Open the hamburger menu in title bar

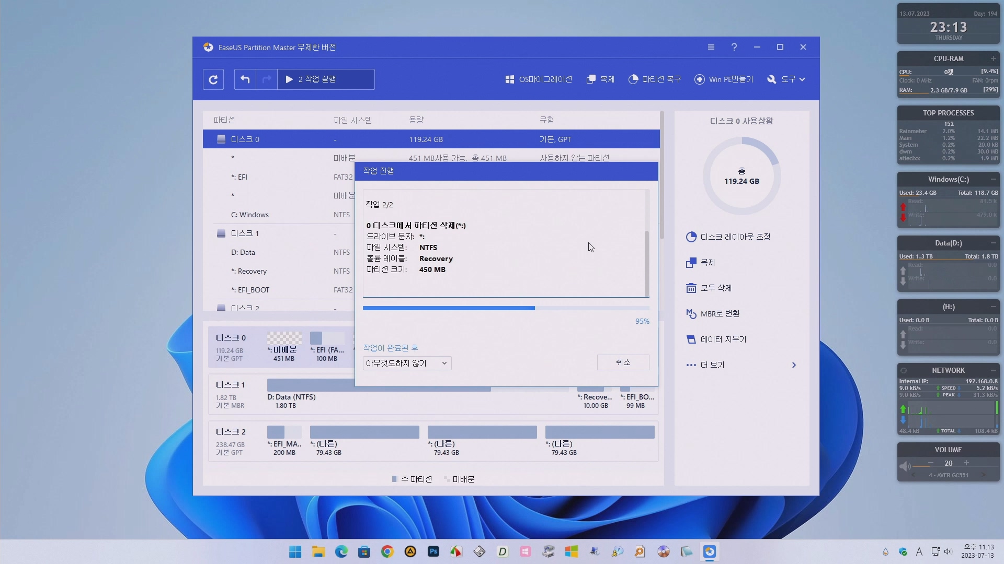(711, 47)
